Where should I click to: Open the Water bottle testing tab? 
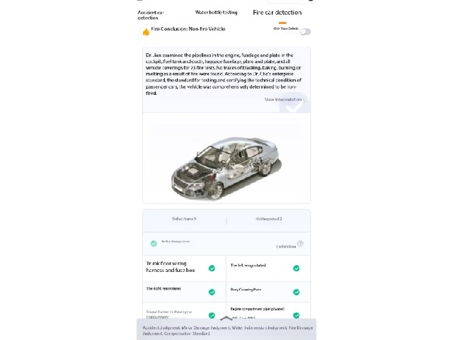(216, 13)
